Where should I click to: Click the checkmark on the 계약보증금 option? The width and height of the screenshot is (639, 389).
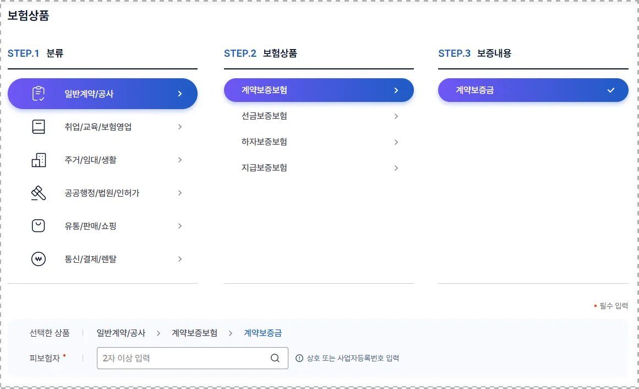[610, 90]
